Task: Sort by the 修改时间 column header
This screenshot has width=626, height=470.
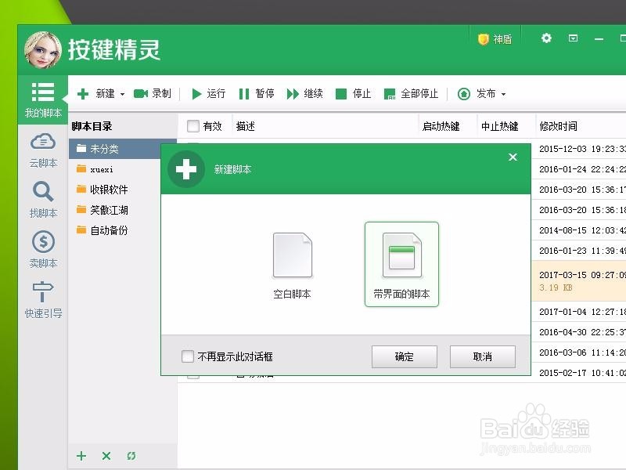Action: pyautogui.click(x=558, y=126)
